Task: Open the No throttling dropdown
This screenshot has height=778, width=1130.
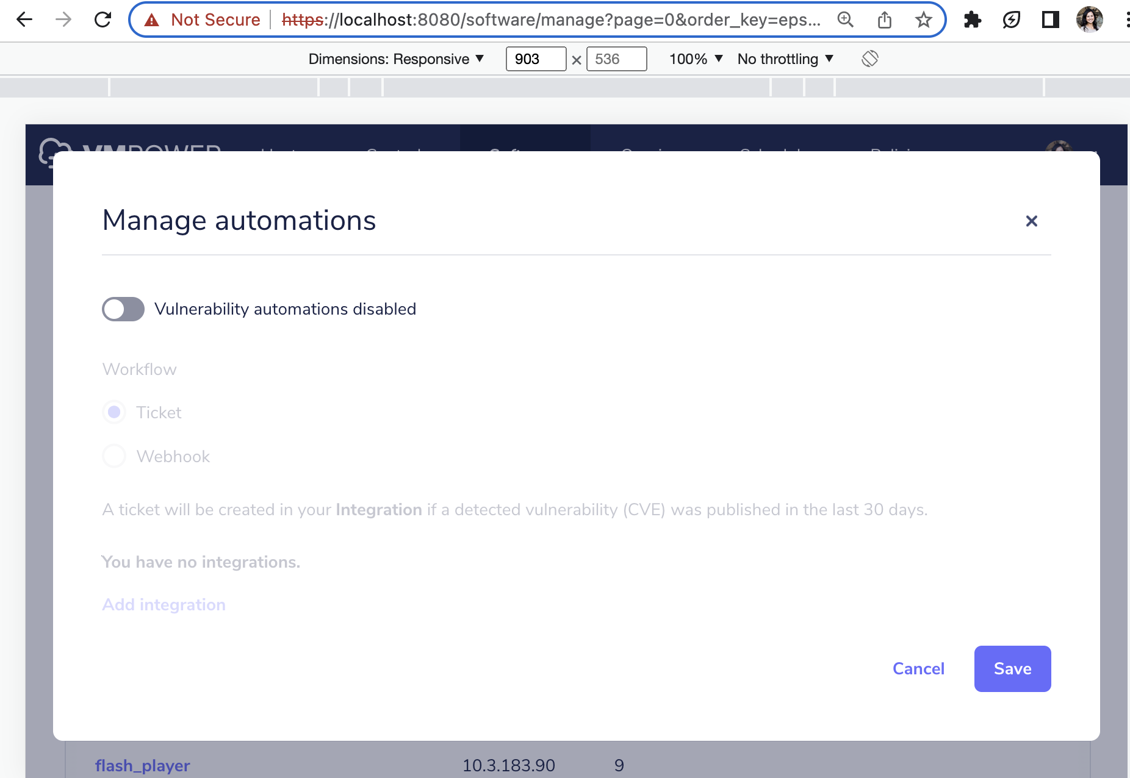Action: pos(785,59)
